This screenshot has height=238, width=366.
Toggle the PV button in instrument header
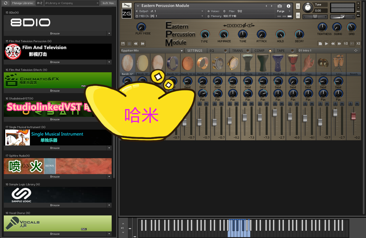(x=358, y=15)
